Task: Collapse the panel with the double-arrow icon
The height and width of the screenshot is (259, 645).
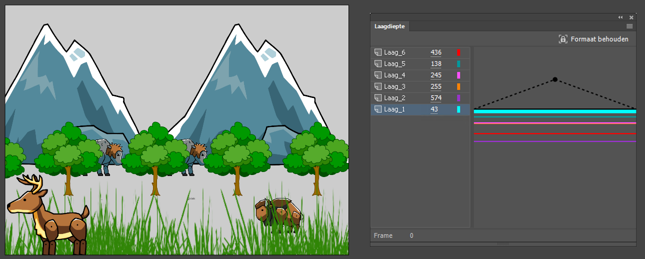Action: (x=620, y=17)
